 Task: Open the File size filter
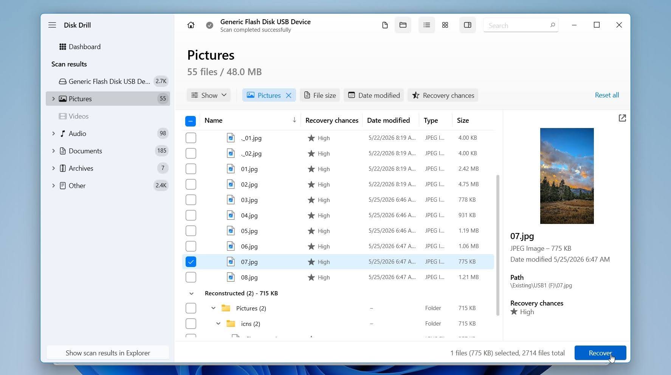[x=320, y=95]
